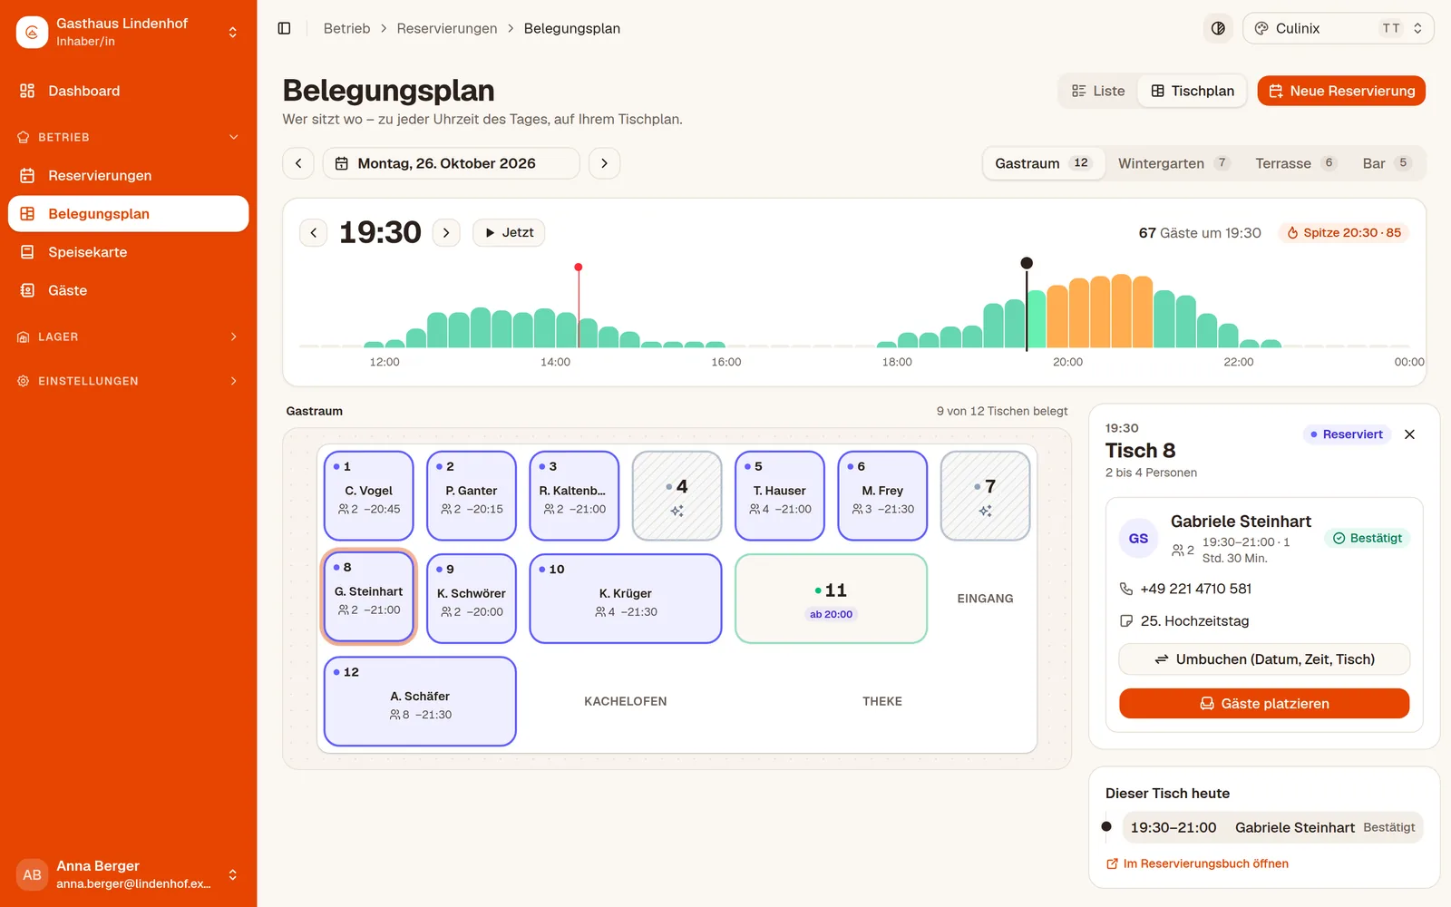
Task: Switch to Bar tab
Action: [x=1387, y=163]
